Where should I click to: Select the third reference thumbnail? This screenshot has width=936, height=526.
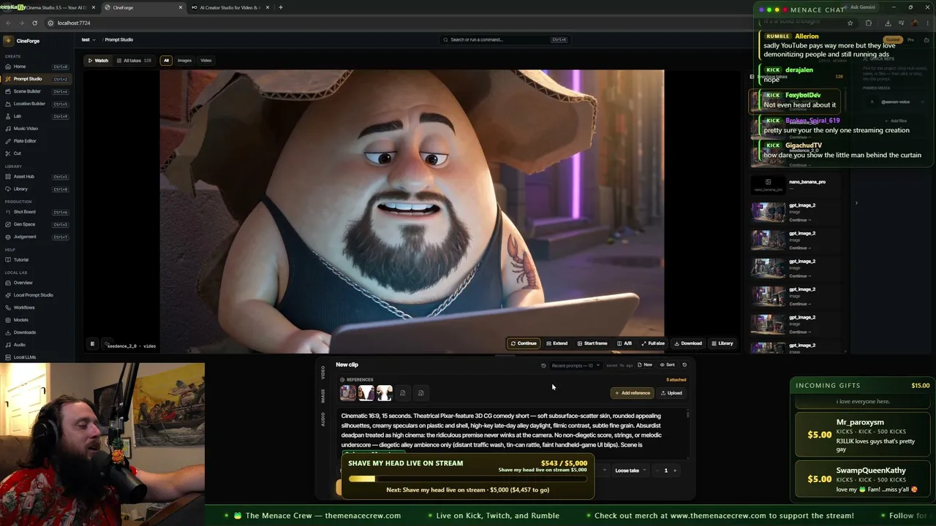pos(385,393)
